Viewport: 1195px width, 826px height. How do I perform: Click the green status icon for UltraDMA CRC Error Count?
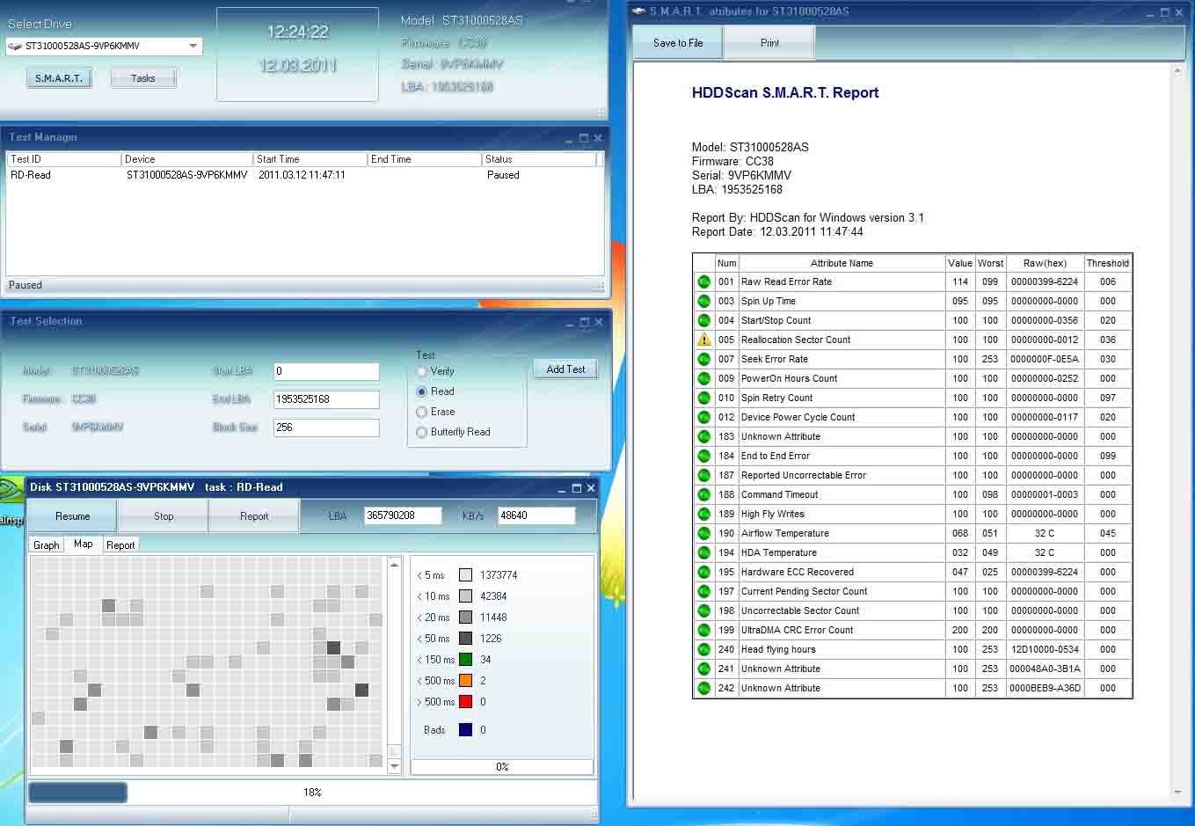[703, 630]
